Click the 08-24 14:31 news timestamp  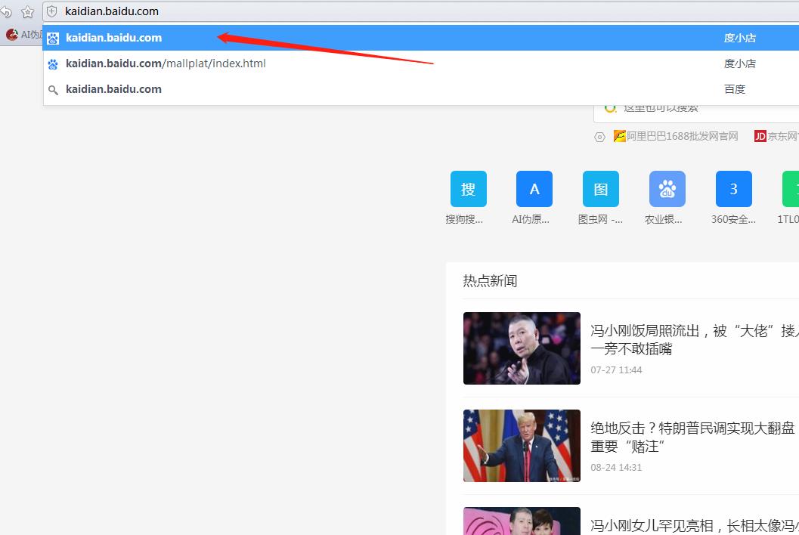[616, 467]
